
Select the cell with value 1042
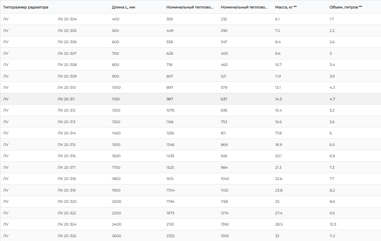pyautogui.click(x=225, y=179)
